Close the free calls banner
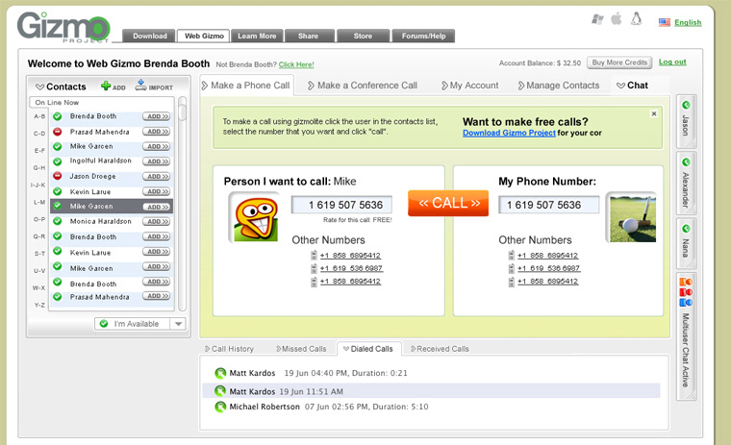The width and height of the screenshot is (731, 445). pyautogui.click(x=654, y=113)
